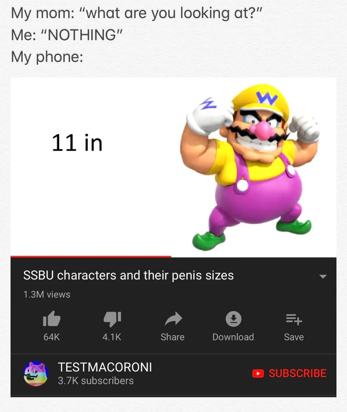Screen dimensions: 347x412
Task: Tap the 64K like count
Action: [x=52, y=337]
